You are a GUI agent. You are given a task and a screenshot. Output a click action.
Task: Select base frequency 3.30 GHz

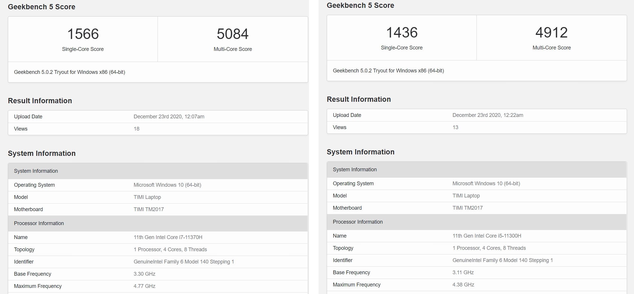click(144, 274)
